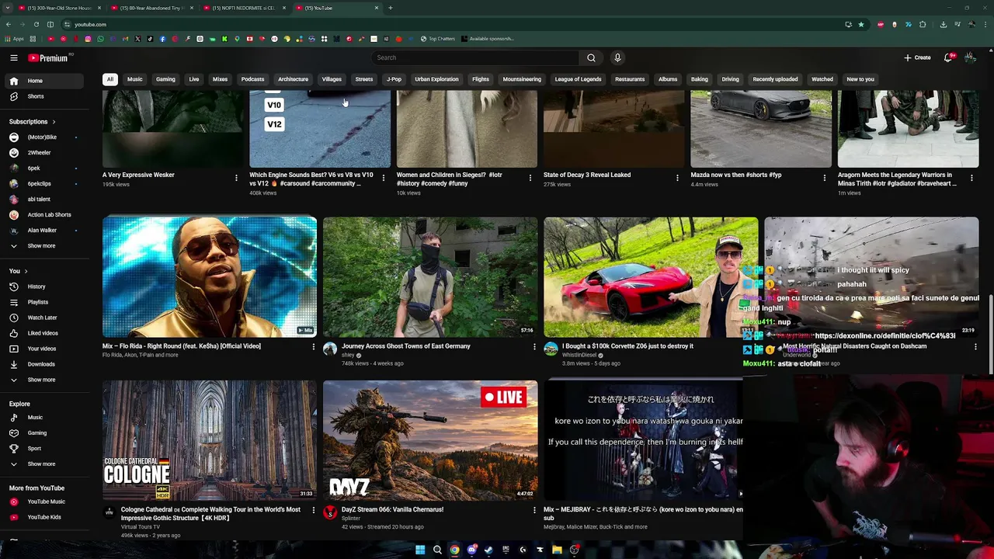Click the Create button
Image resolution: width=994 pixels, height=559 pixels.
917,57
